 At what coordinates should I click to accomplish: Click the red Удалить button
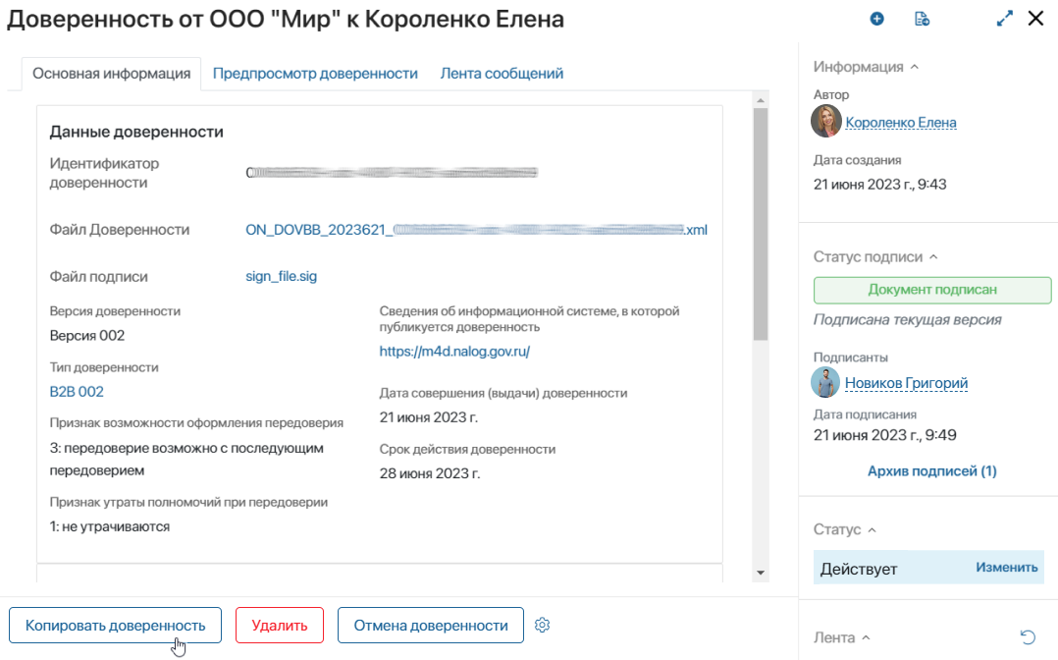tap(280, 625)
